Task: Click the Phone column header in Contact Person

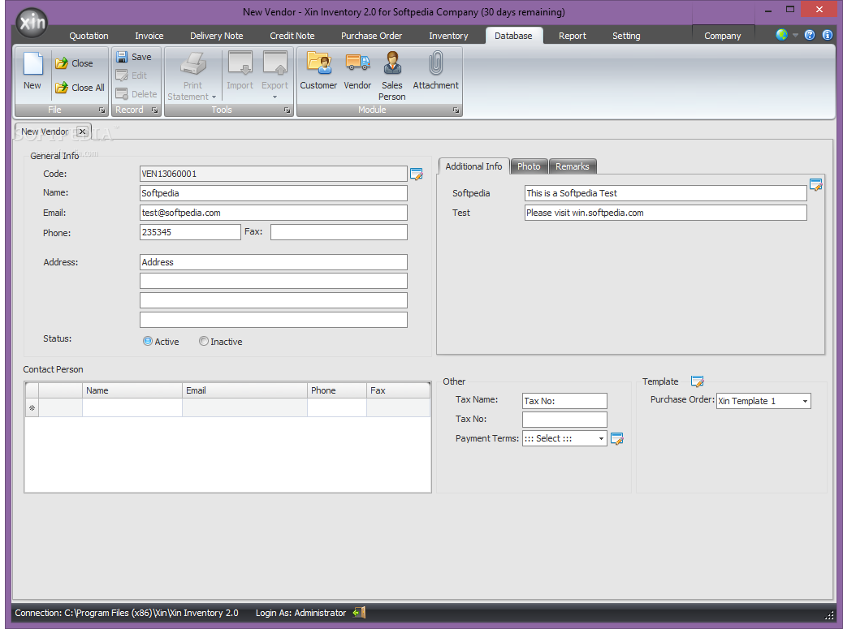Action: coord(337,390)
